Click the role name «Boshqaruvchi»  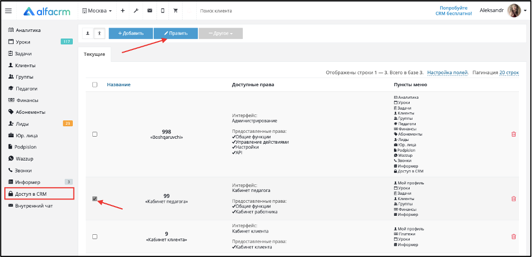(x=166, y=138)
